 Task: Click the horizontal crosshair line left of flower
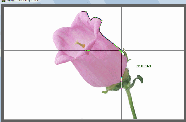pos(28,50)
